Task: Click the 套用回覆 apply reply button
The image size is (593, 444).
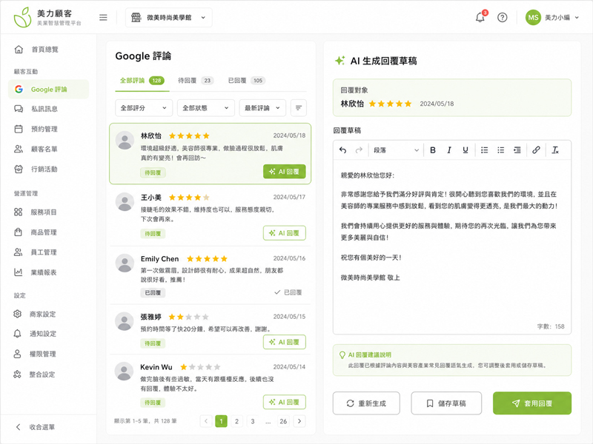Action: (x=532, y=403)
